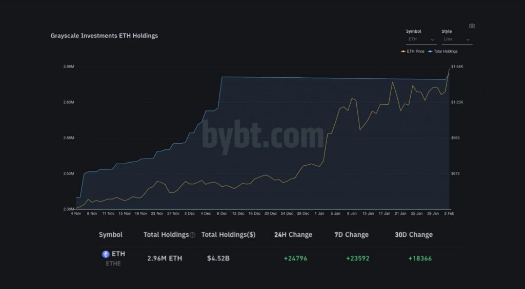The width and height of the screenshot is (525, 289).
Task: Click the 7D Change column header
Action: click(351, 235)
